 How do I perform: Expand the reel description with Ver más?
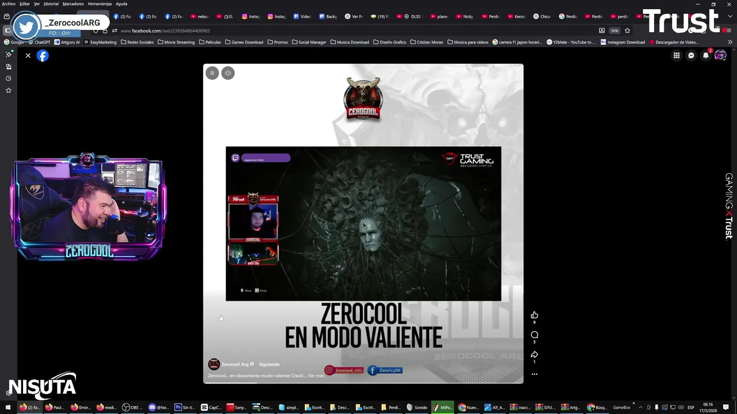click(316, 375)
